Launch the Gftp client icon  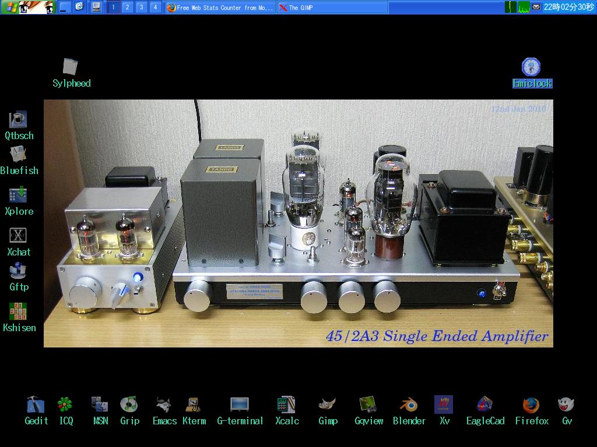19,271
